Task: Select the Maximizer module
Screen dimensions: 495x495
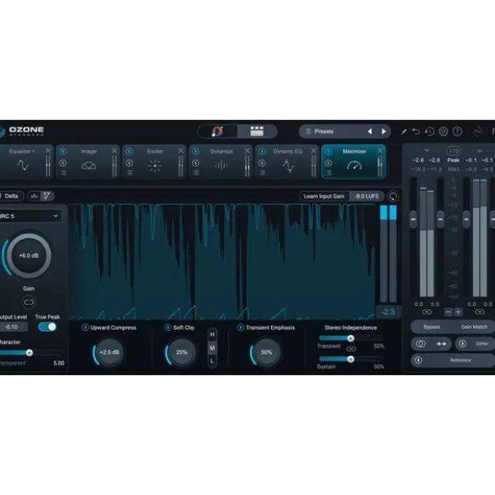Action: point(354,162)
